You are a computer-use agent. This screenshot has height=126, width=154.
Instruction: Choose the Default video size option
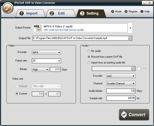point(17,86)
